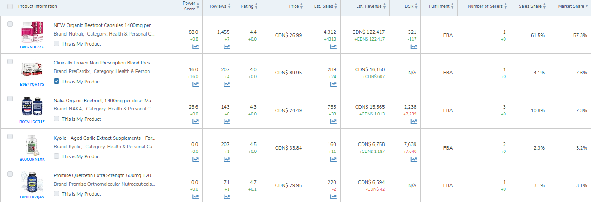
Task: Click the Price column header
Action: 294,6
